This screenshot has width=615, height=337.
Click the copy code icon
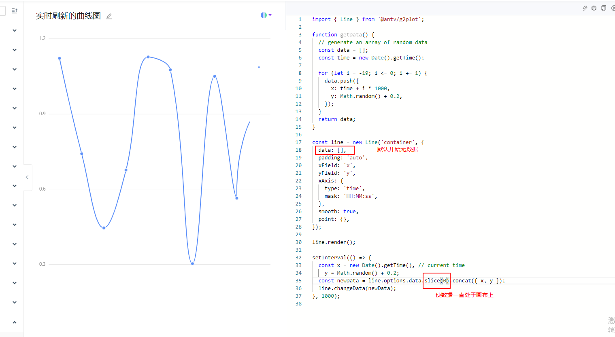click(603, 8)
